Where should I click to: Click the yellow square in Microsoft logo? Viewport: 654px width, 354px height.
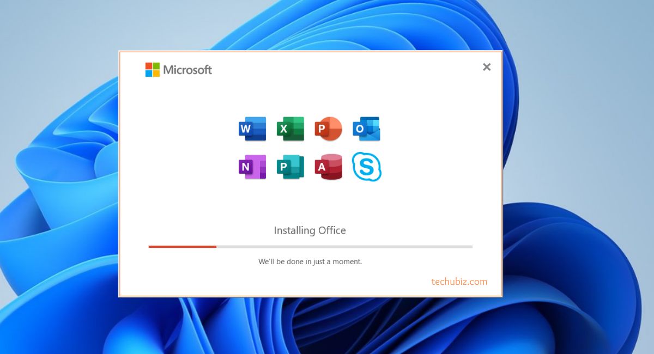pyautogui.click(x=156, y=74)
